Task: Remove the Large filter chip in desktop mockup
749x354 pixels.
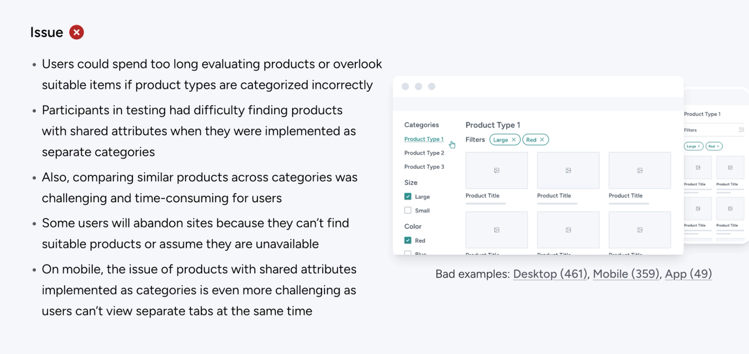Action: [514, 140]
